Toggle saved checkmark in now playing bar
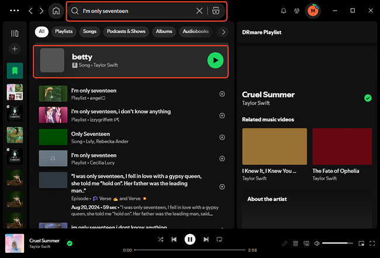The height and width of the screenshot is (258, 380). click(70, 243)
